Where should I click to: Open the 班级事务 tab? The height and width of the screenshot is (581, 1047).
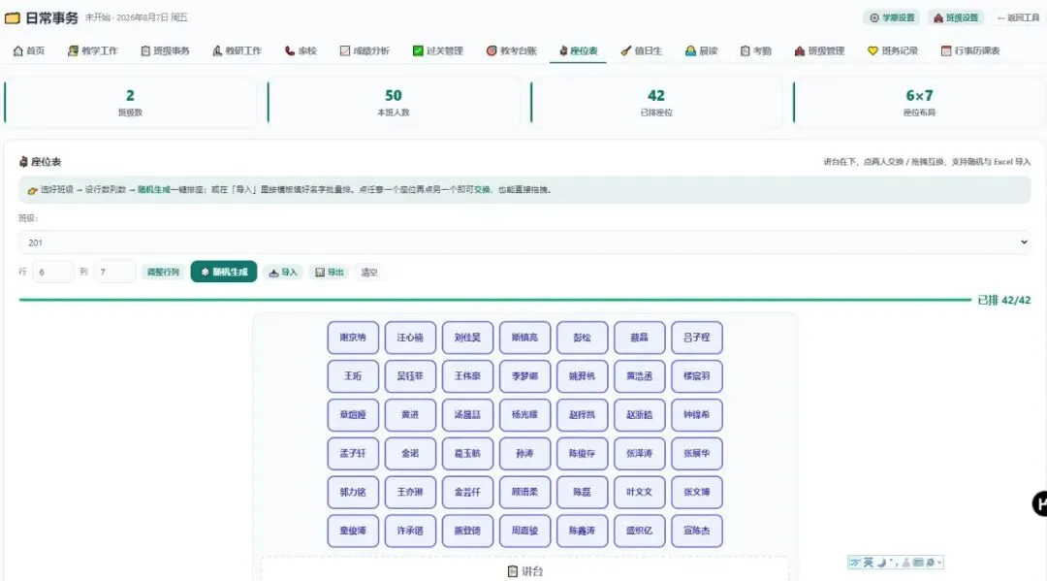(165, 50)
